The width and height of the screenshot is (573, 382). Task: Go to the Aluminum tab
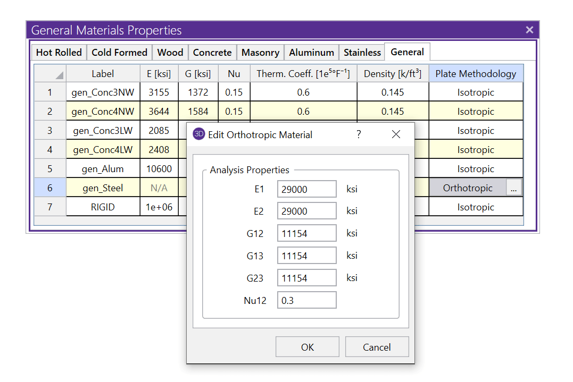coord(311,53)
